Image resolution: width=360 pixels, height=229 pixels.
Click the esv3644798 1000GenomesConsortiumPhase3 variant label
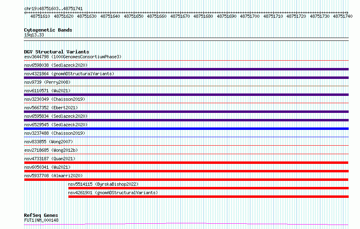point(73,57)
